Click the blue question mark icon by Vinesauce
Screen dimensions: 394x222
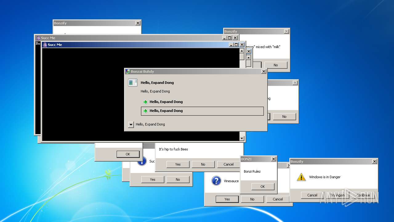[216, 181]
